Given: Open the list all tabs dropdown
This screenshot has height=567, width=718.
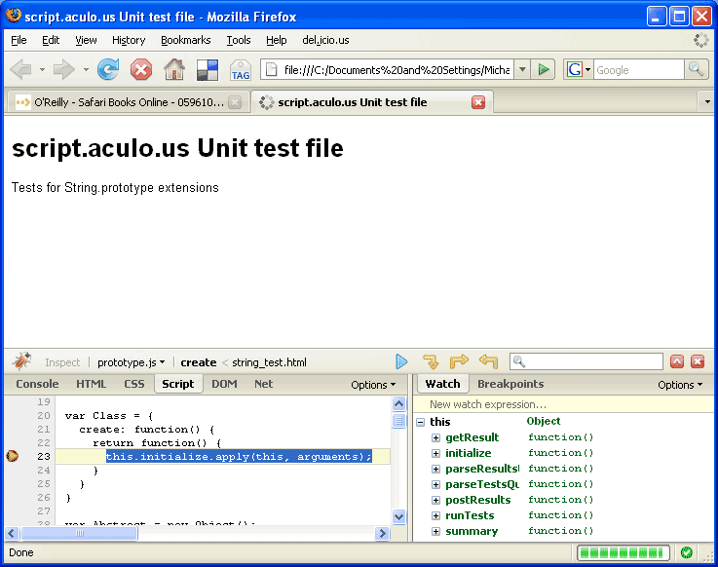Looking at the screenshot, I should pyautogui.click(x=707, y=102).
